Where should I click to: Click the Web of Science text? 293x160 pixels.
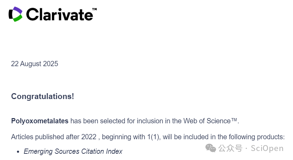click(x=207, y=121)
